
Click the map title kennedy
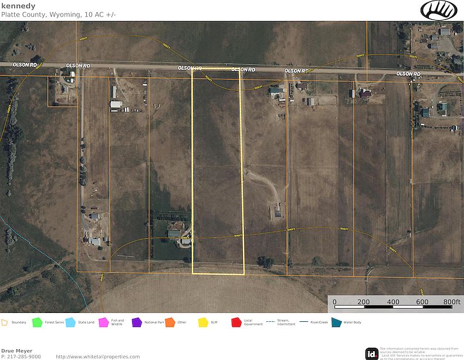pos(18,6)
